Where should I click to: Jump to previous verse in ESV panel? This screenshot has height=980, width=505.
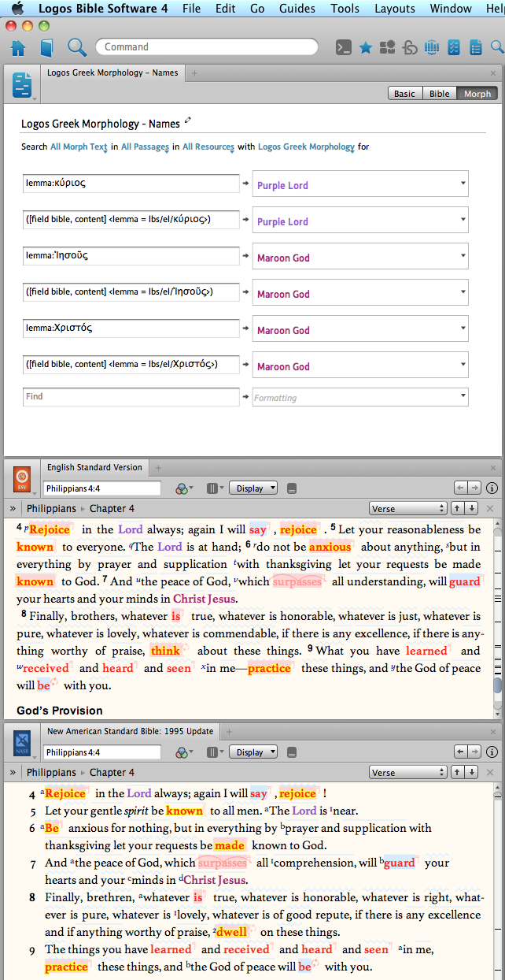[x=459, y=508]
